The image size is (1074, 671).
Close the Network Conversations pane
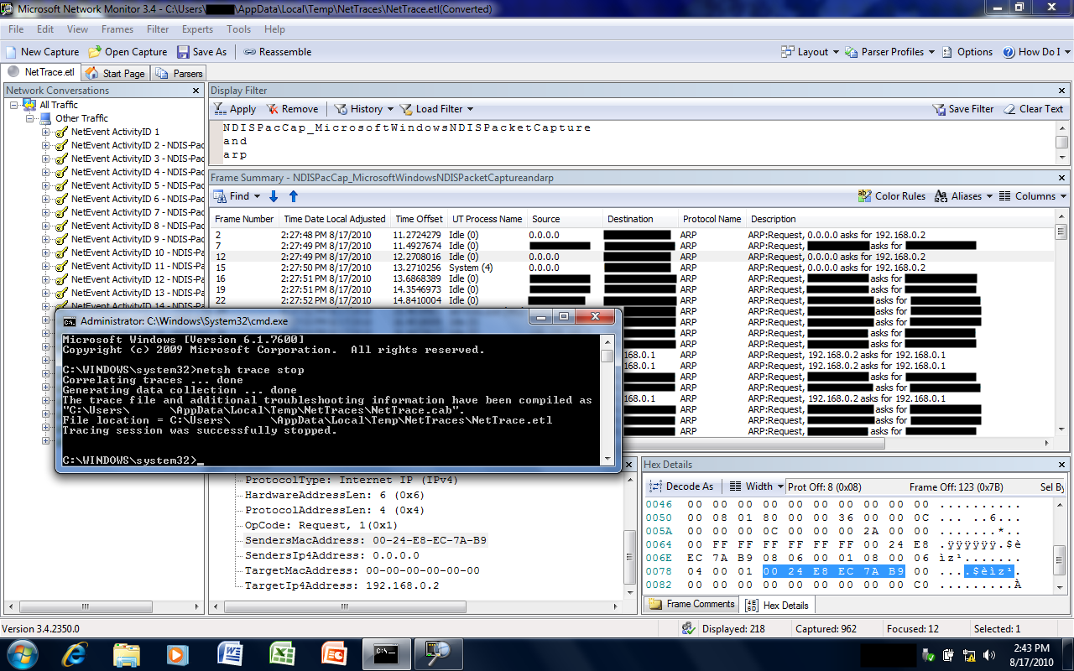point(196,91)
